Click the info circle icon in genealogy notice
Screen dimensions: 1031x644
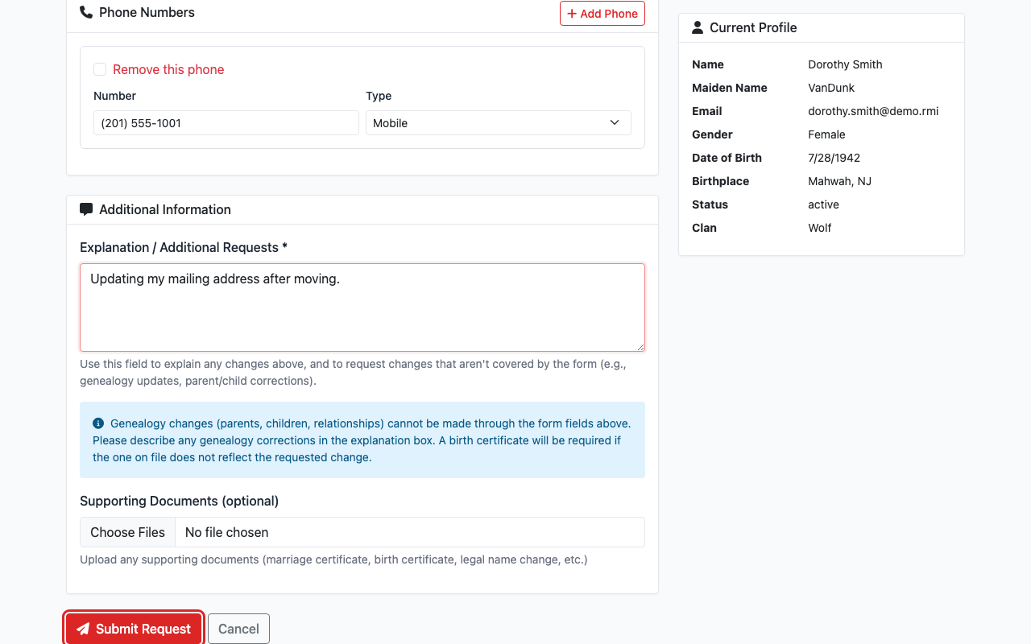pyautogui.click(x=98, y=423)
